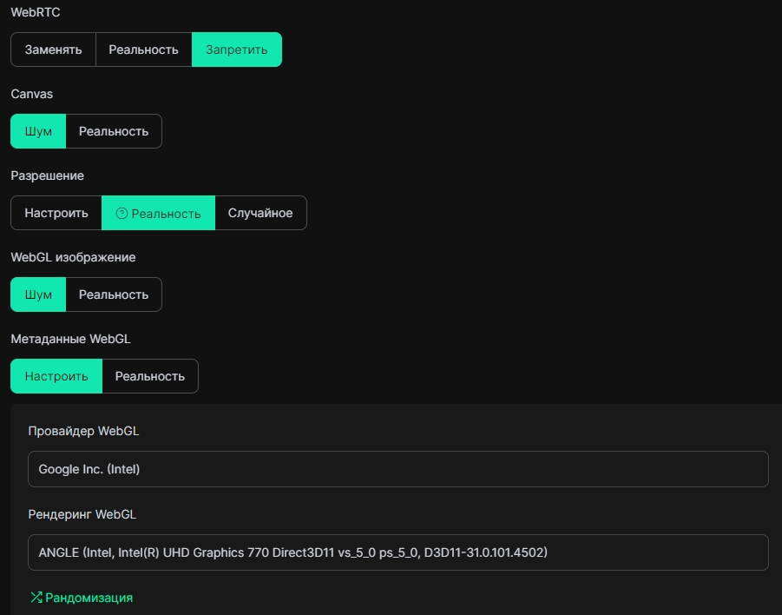782x615 pixels.
Task: Click the WebRTC section label
Action: [36, 12]
